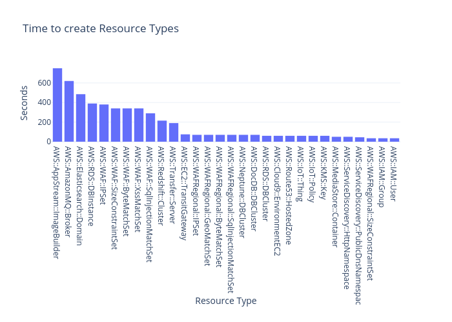Click the 'AWS::Cloud9::EnvironmentEC2' axis label
Image resolution: width=452 pixels, height=322 pixels.
coord(277,201)
